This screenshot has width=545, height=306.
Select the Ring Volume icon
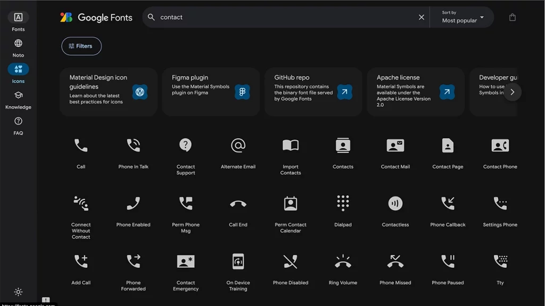click(x=343, y=261)
